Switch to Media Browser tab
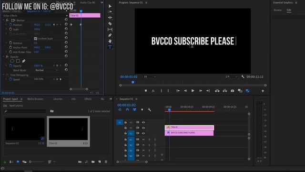The image size is (305, 172). 35,99
